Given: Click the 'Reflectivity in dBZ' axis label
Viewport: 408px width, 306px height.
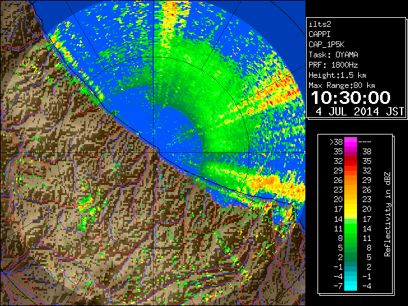Looking at the screenshot, I should (388, 214).
